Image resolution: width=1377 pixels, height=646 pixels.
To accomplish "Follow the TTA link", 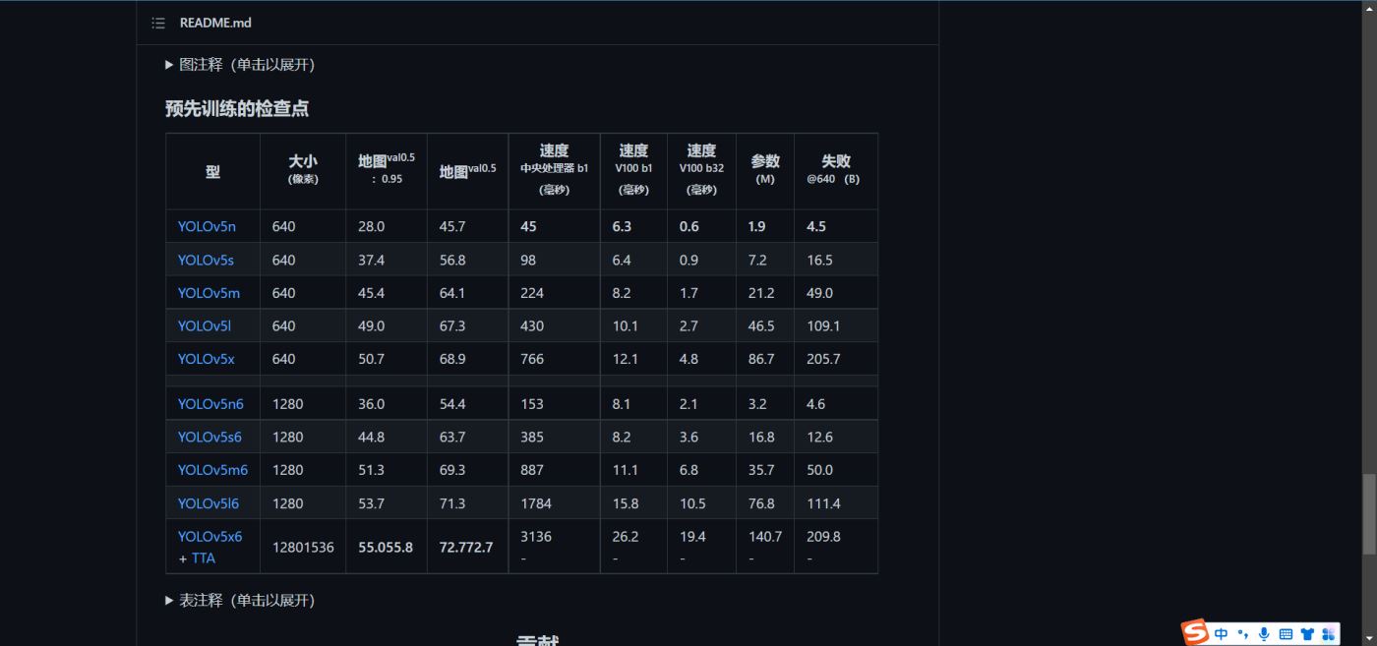I will click(x=203, y=558).
